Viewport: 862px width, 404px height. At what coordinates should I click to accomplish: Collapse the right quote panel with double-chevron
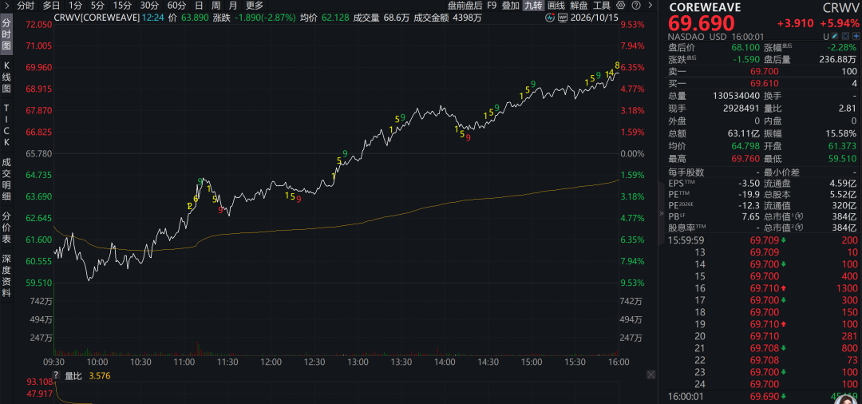tap(662, 212)
